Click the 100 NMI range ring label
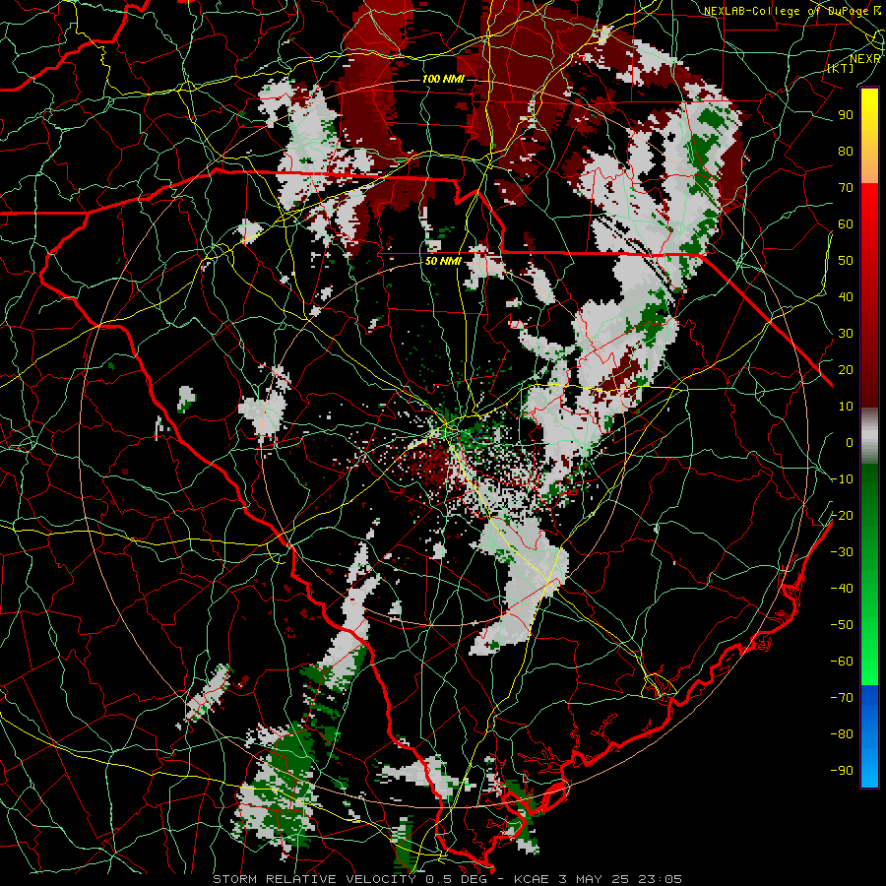The width and height of the screenshot is (886, 886). coord(444,79)
